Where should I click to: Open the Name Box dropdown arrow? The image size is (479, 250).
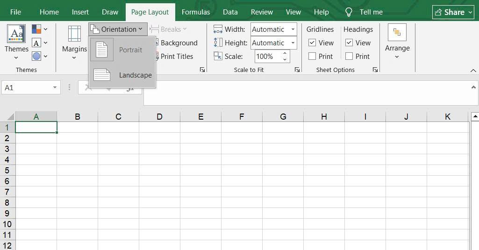point(55,88)
